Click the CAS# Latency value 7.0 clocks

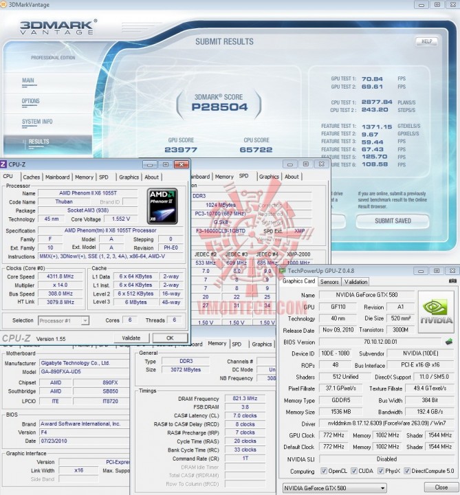click(x=245, y=415)
